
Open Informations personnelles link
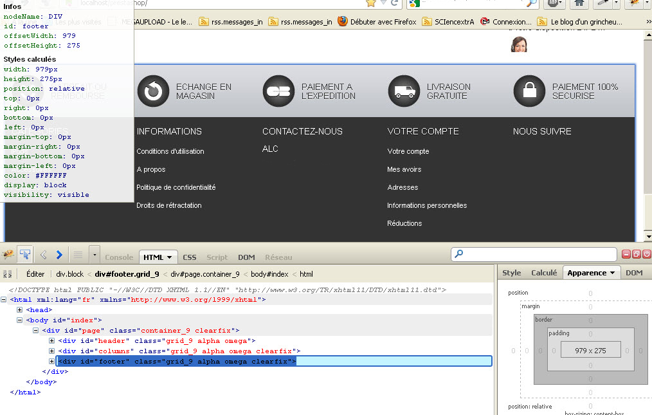point(427,205)
